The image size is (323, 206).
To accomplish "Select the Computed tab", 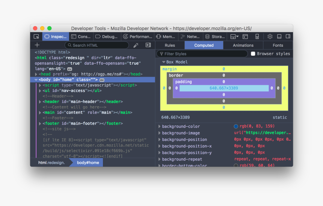I will (x=204, y=45).
